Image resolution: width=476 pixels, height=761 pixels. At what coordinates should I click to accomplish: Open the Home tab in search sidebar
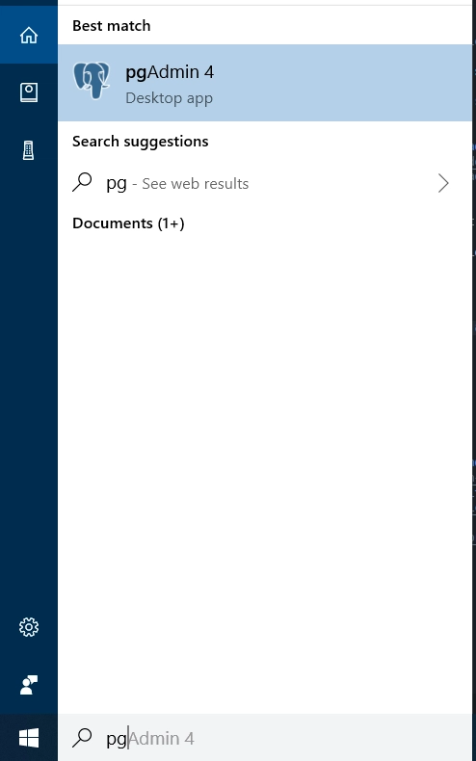point(29,35)
